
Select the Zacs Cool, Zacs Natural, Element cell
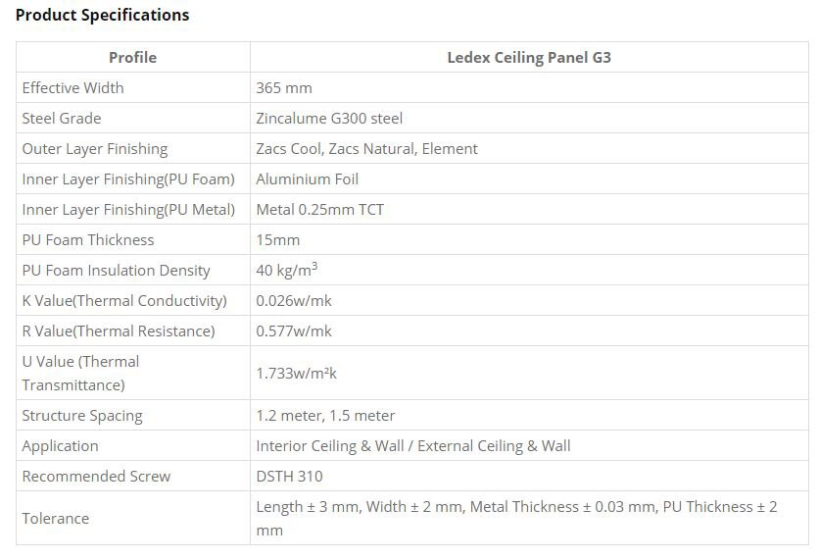tap(366, 148)
